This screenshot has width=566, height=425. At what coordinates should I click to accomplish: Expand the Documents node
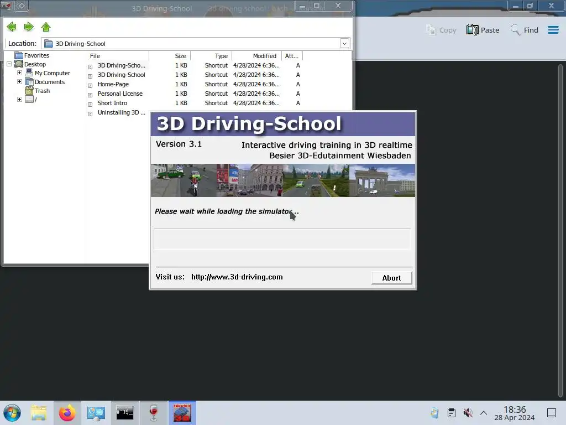coord(19,82)
